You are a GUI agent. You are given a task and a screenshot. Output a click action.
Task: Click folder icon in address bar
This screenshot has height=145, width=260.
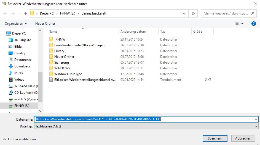click(32, 13)
